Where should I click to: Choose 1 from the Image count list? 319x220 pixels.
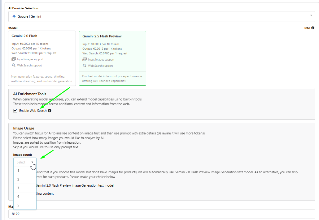click(25, 171)
